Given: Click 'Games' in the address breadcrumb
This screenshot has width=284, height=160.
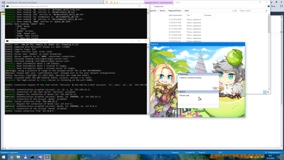Looking at the screenshot, I should coord(162,11).
